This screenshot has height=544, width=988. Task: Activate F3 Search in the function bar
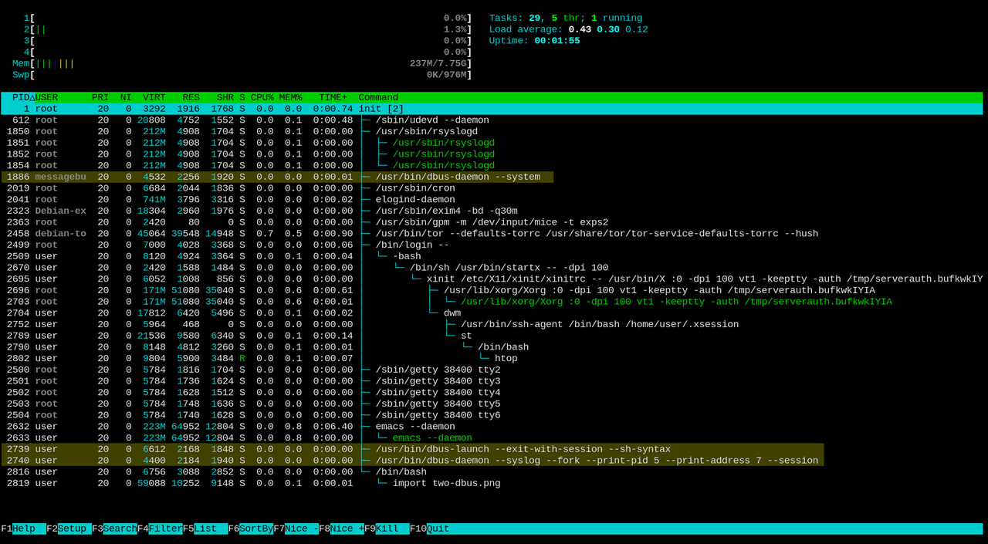tap(114, 529)
